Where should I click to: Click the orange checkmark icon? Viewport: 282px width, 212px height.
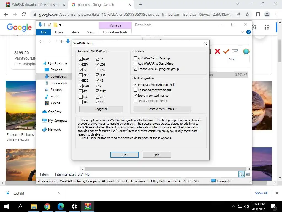[226, 51]
